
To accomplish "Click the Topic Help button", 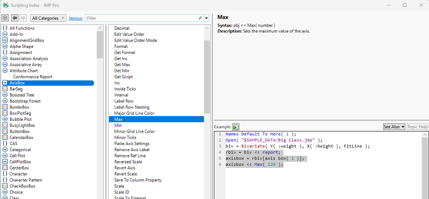I will coord(417,127).
